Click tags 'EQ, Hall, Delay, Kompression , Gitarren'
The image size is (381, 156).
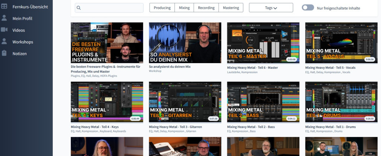click(173, 131)
